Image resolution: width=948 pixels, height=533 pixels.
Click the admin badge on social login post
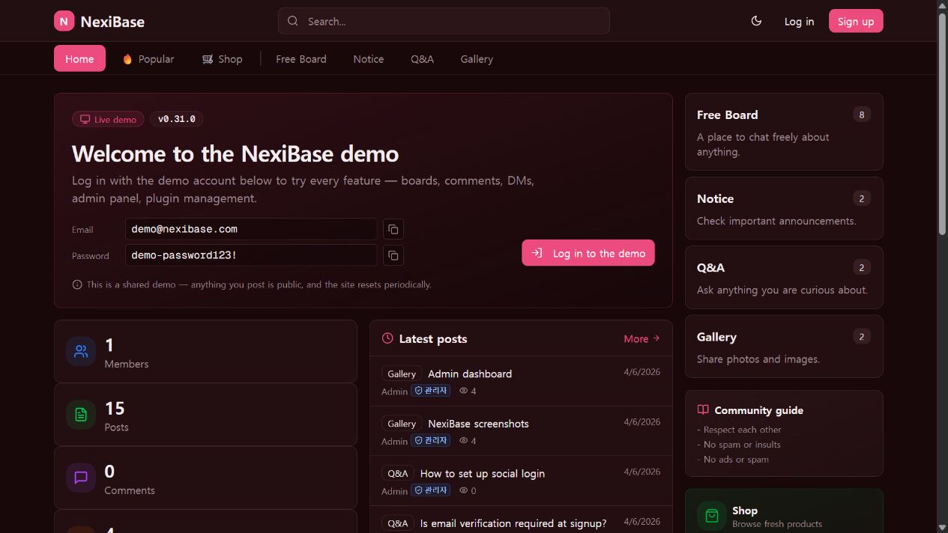(x=430, y=490)
